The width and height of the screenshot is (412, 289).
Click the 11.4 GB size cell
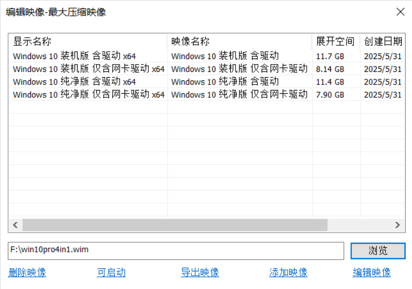coord(330,82)
